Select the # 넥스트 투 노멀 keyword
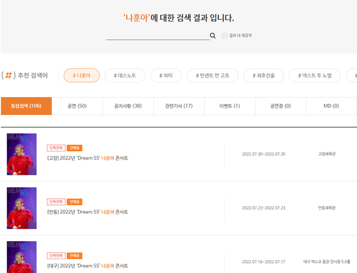 click(x=315, y=75)
